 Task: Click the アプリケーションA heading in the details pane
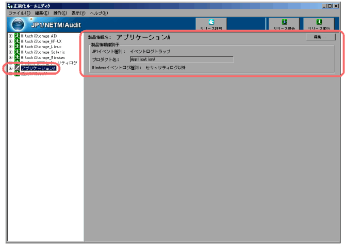(143, 37)
